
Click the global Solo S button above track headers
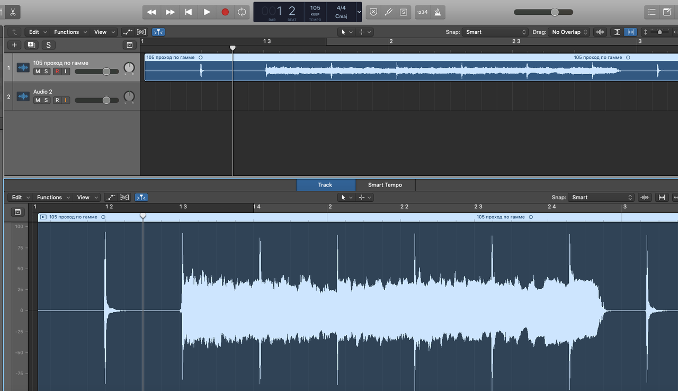(48, 45)
